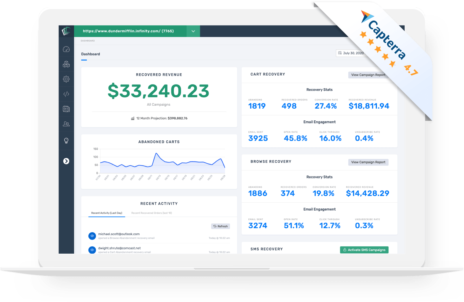464x302 pixels.
Task: Click the app logo above the sidebar
Action: coord(66,31)
